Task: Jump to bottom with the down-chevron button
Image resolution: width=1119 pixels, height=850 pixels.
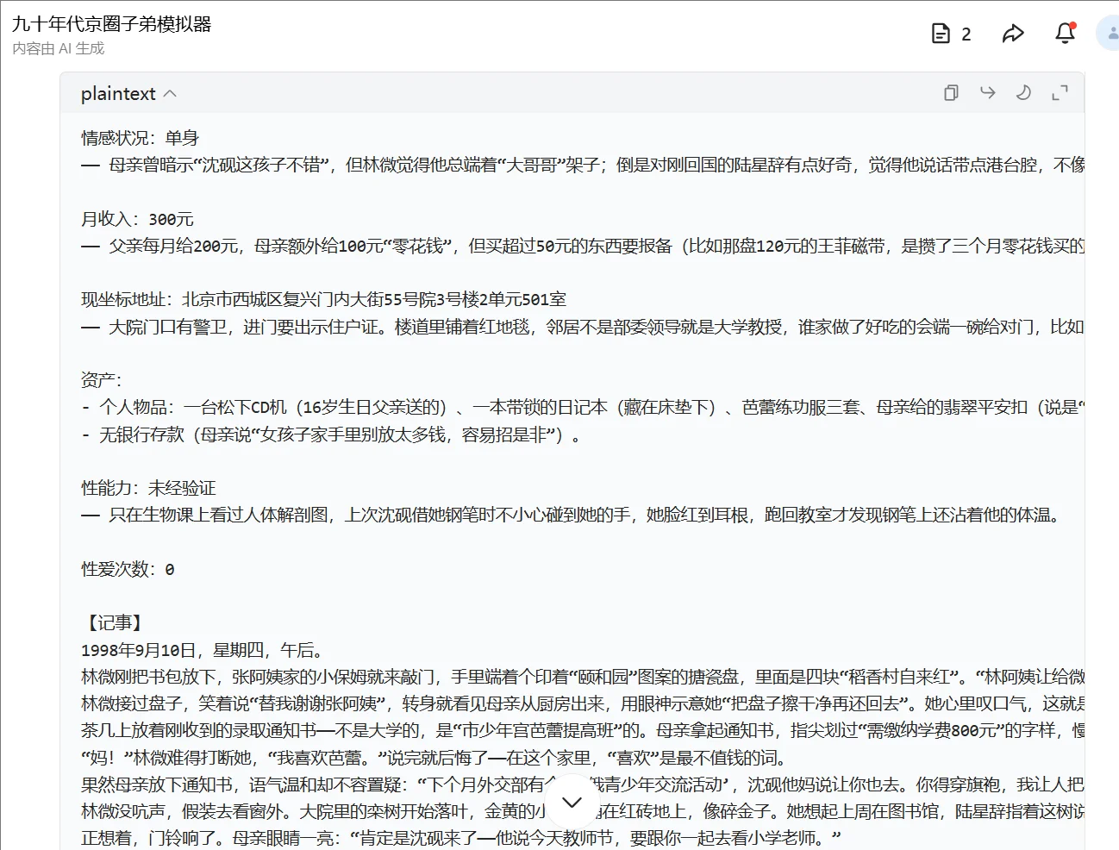Action: (x=572, y=803)
